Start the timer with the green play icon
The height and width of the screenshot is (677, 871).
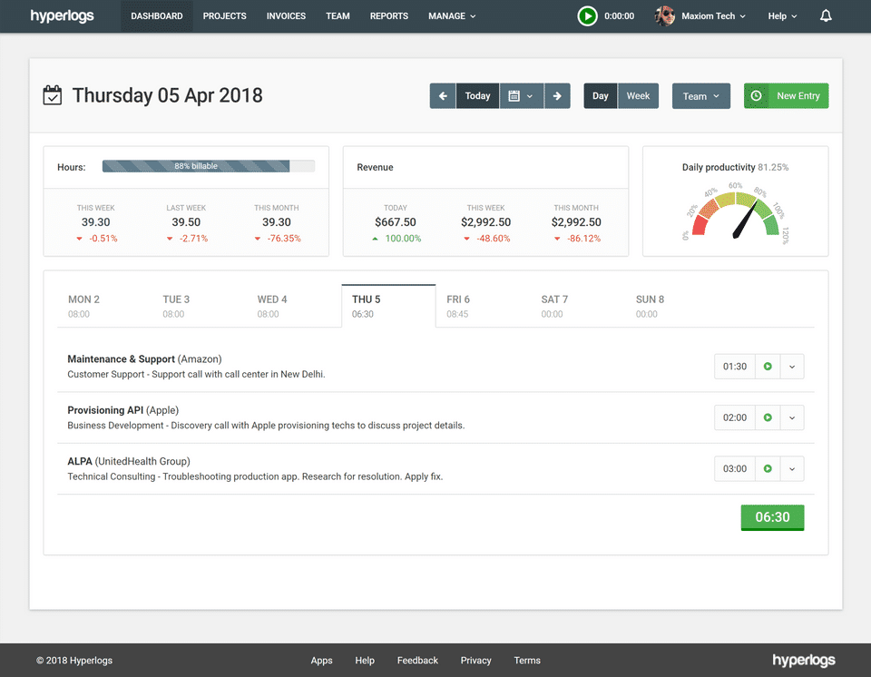[587, 16]
